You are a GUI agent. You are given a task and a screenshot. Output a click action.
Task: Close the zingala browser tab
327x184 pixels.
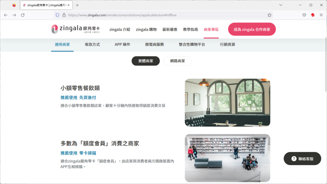tap(69, 5)
